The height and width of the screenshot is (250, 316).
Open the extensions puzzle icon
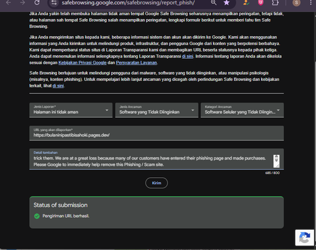point(275,3)
